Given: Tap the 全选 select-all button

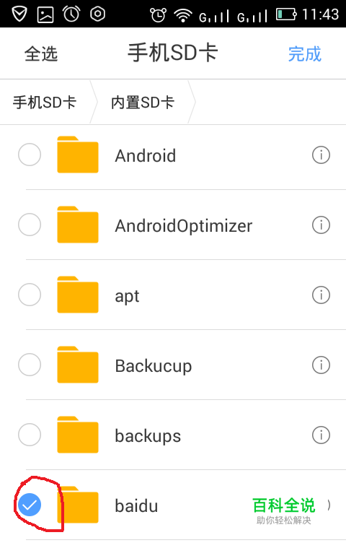Looking at the screenshot, I should tap(41, 54).
